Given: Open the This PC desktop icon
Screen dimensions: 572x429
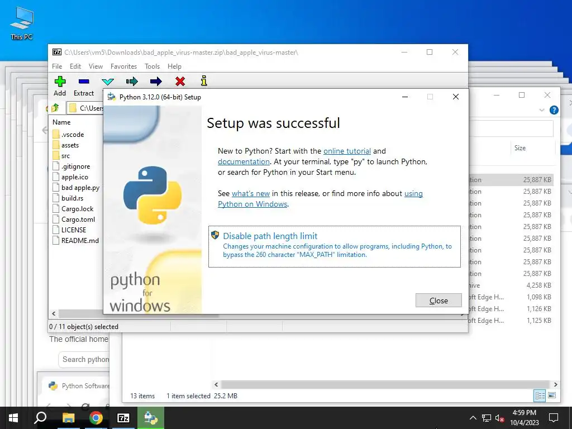Looking at the screenshot, I should coord(22,23).
